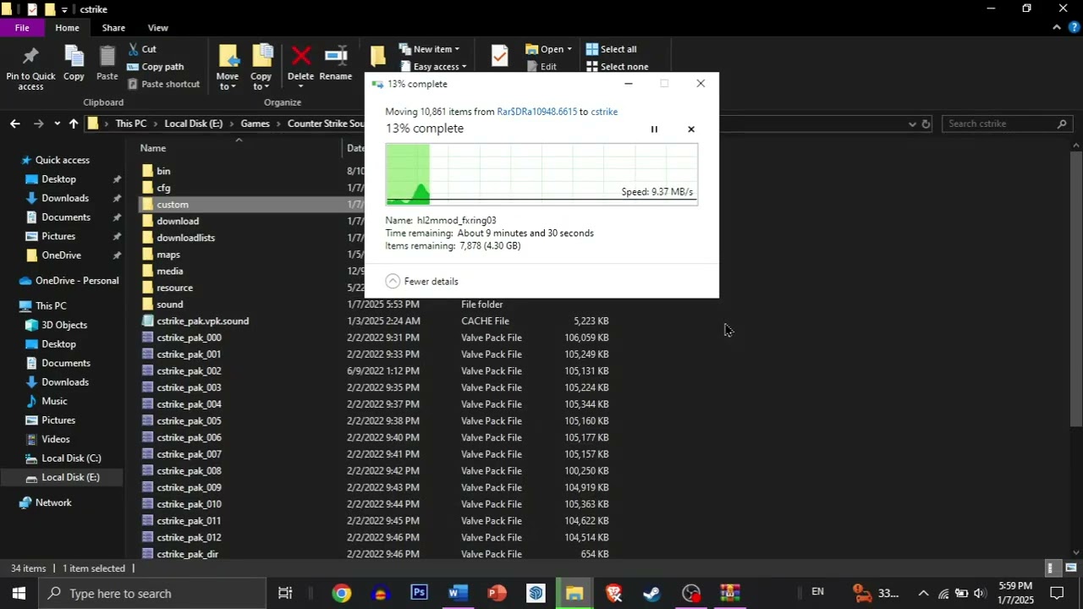Expand the Delete dropdown arrow

click(300, 86)
